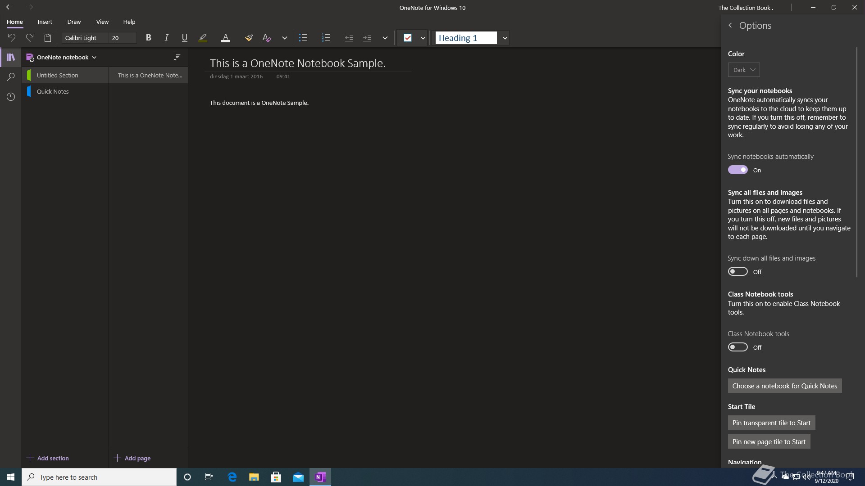The image size is (865, 486).
Task: Click the Redo icon
Action: 30,38
